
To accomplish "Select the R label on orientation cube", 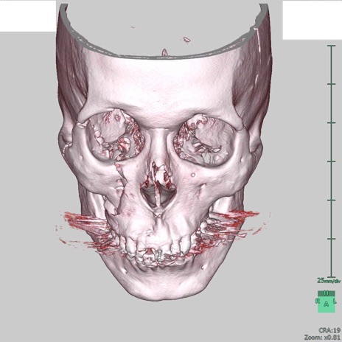I will 318,301.
